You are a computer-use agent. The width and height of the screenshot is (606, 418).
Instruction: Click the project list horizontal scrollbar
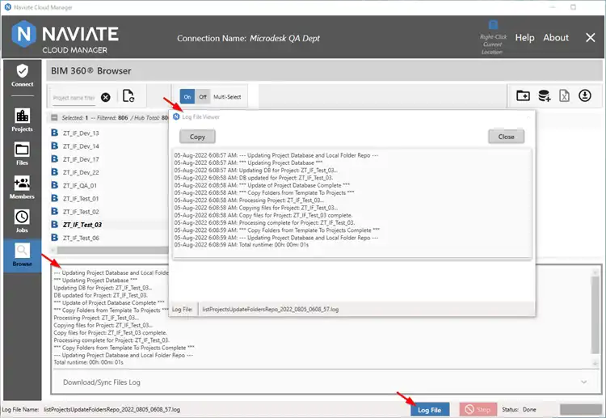click(112, 250)
